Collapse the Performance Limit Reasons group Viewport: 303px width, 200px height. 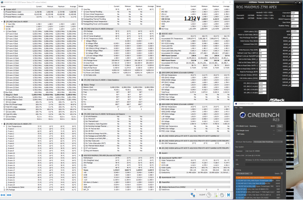click(x=80, y=114)
